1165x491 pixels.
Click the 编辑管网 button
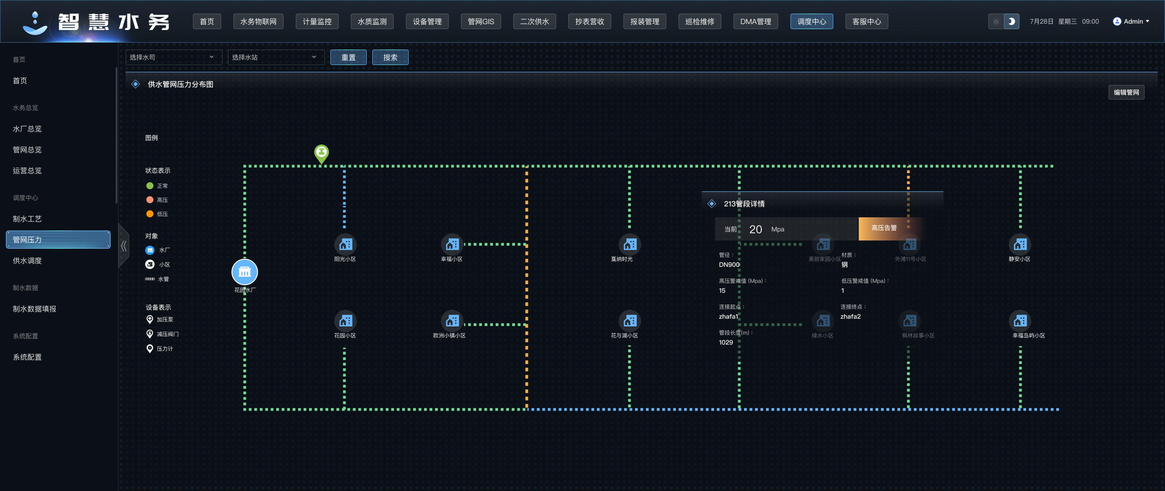coord(1126,92)
